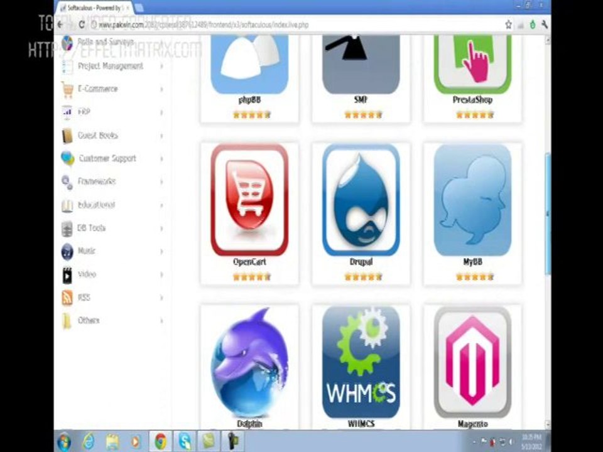
Task: Click the Others folder sidebar icon
Action: [67, 321]
